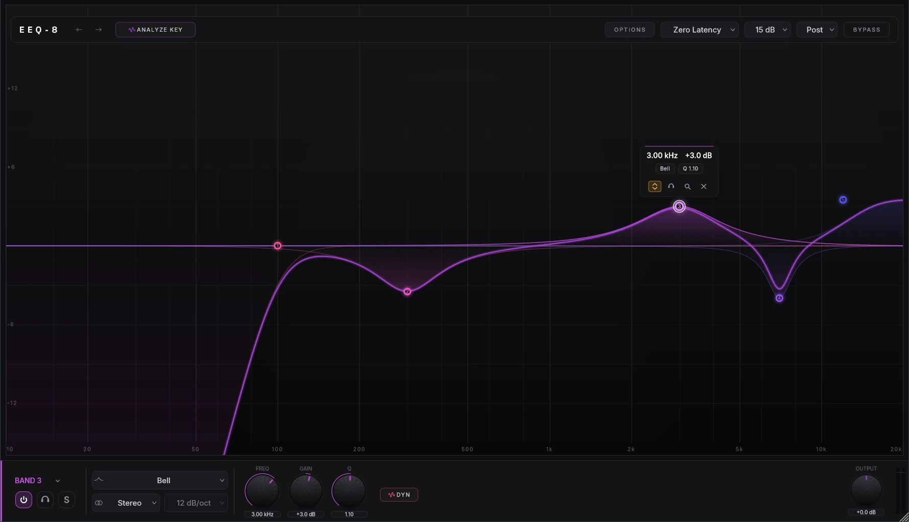Image resolution: width=909 pixels, height=522 pixels.
Task: Open the 15 dB range dropdown
Action: (x=768, y=30)
